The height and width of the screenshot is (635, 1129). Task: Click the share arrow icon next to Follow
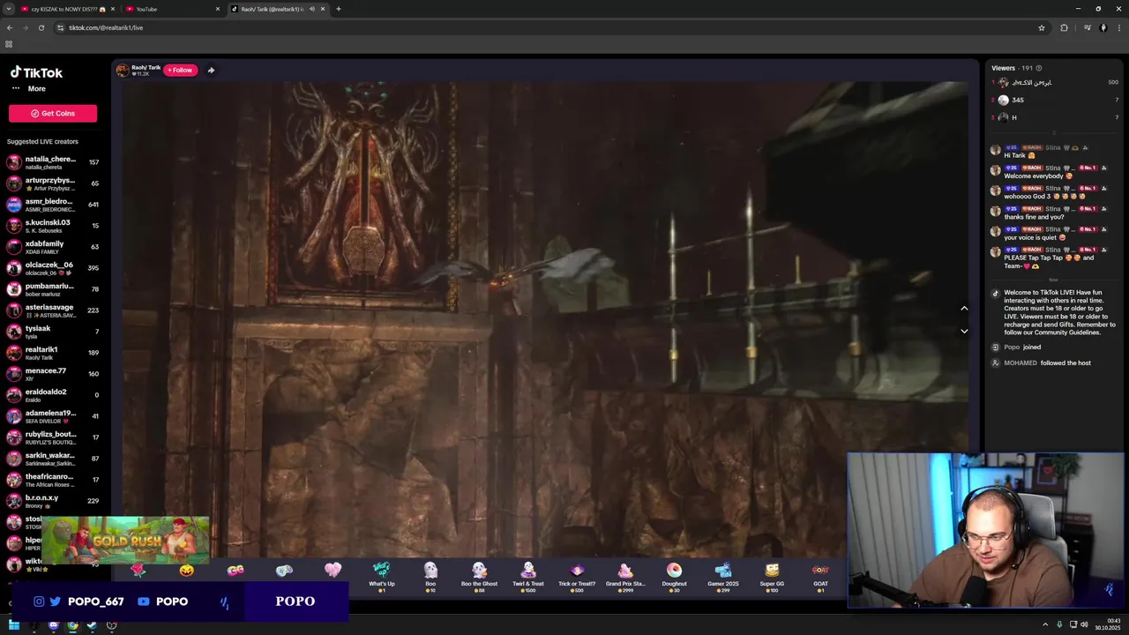click(211, 70)
